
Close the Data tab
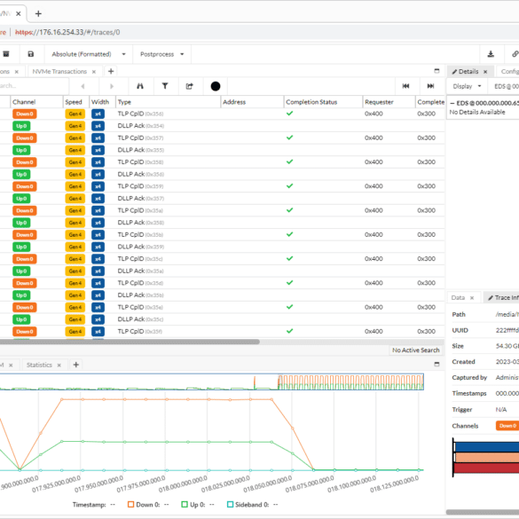click(472, 298)
